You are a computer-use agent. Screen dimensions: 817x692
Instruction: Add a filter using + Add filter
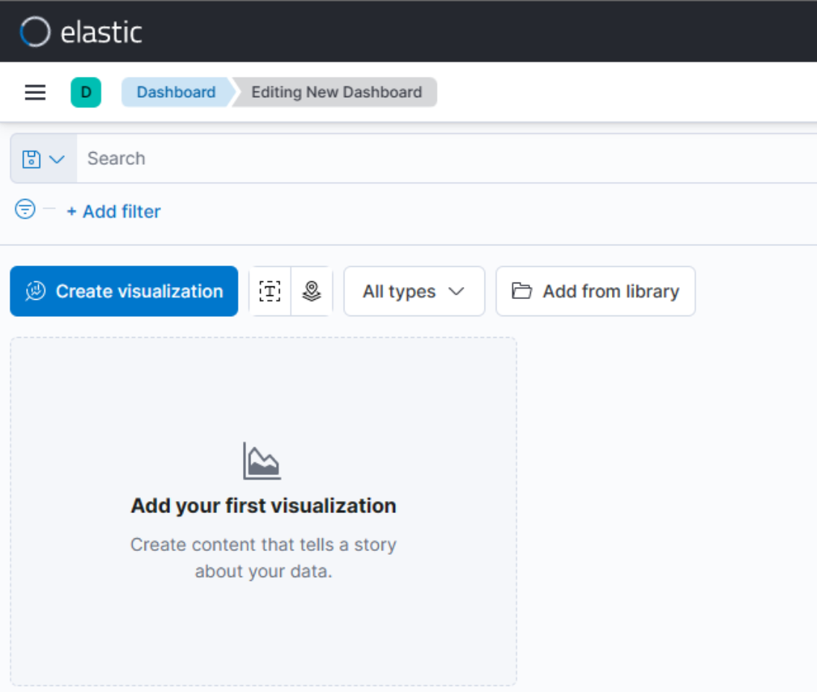tap(113, 211)
